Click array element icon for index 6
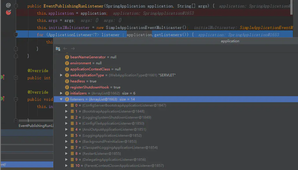Image resolution: width=298 pixels, height=170 pixels. (72, 141)
